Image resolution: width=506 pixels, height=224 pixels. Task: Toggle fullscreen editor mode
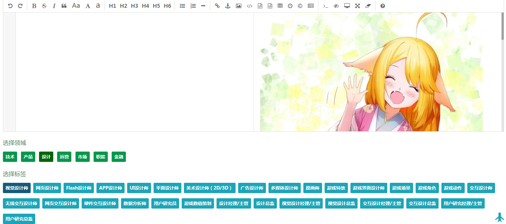click(x=357, y=6)
